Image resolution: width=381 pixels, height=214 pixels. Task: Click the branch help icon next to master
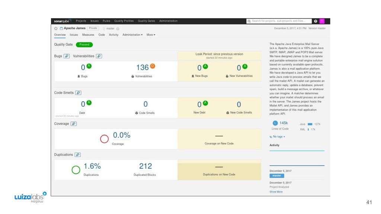coord(118,29)
